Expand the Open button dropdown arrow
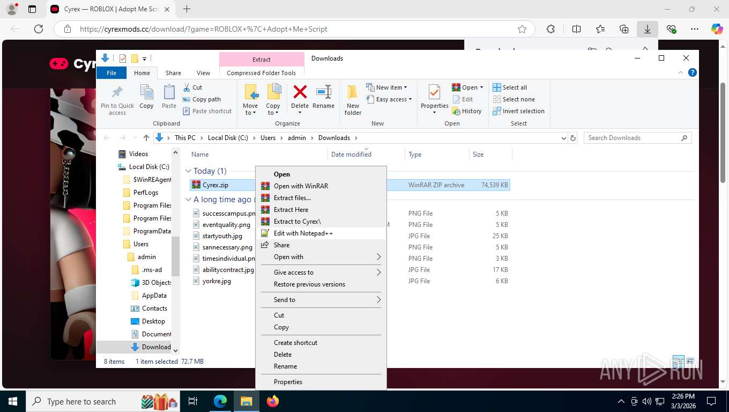 (x=481, y=87)
